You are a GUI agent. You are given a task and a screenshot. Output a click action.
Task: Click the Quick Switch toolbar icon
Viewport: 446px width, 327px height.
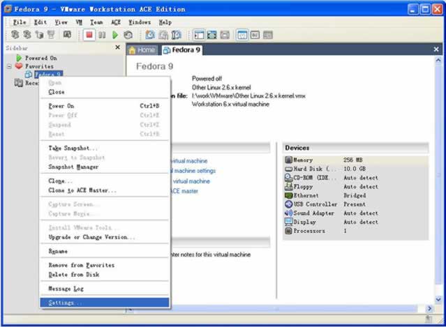pyautogui.click(x=225, y=35)
